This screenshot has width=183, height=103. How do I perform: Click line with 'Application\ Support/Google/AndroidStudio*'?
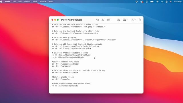click(84, 40)
